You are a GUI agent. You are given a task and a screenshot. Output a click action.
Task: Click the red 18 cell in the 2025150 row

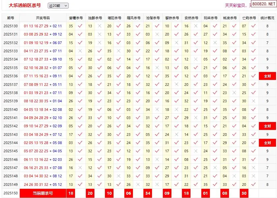(x=70, y=193)
